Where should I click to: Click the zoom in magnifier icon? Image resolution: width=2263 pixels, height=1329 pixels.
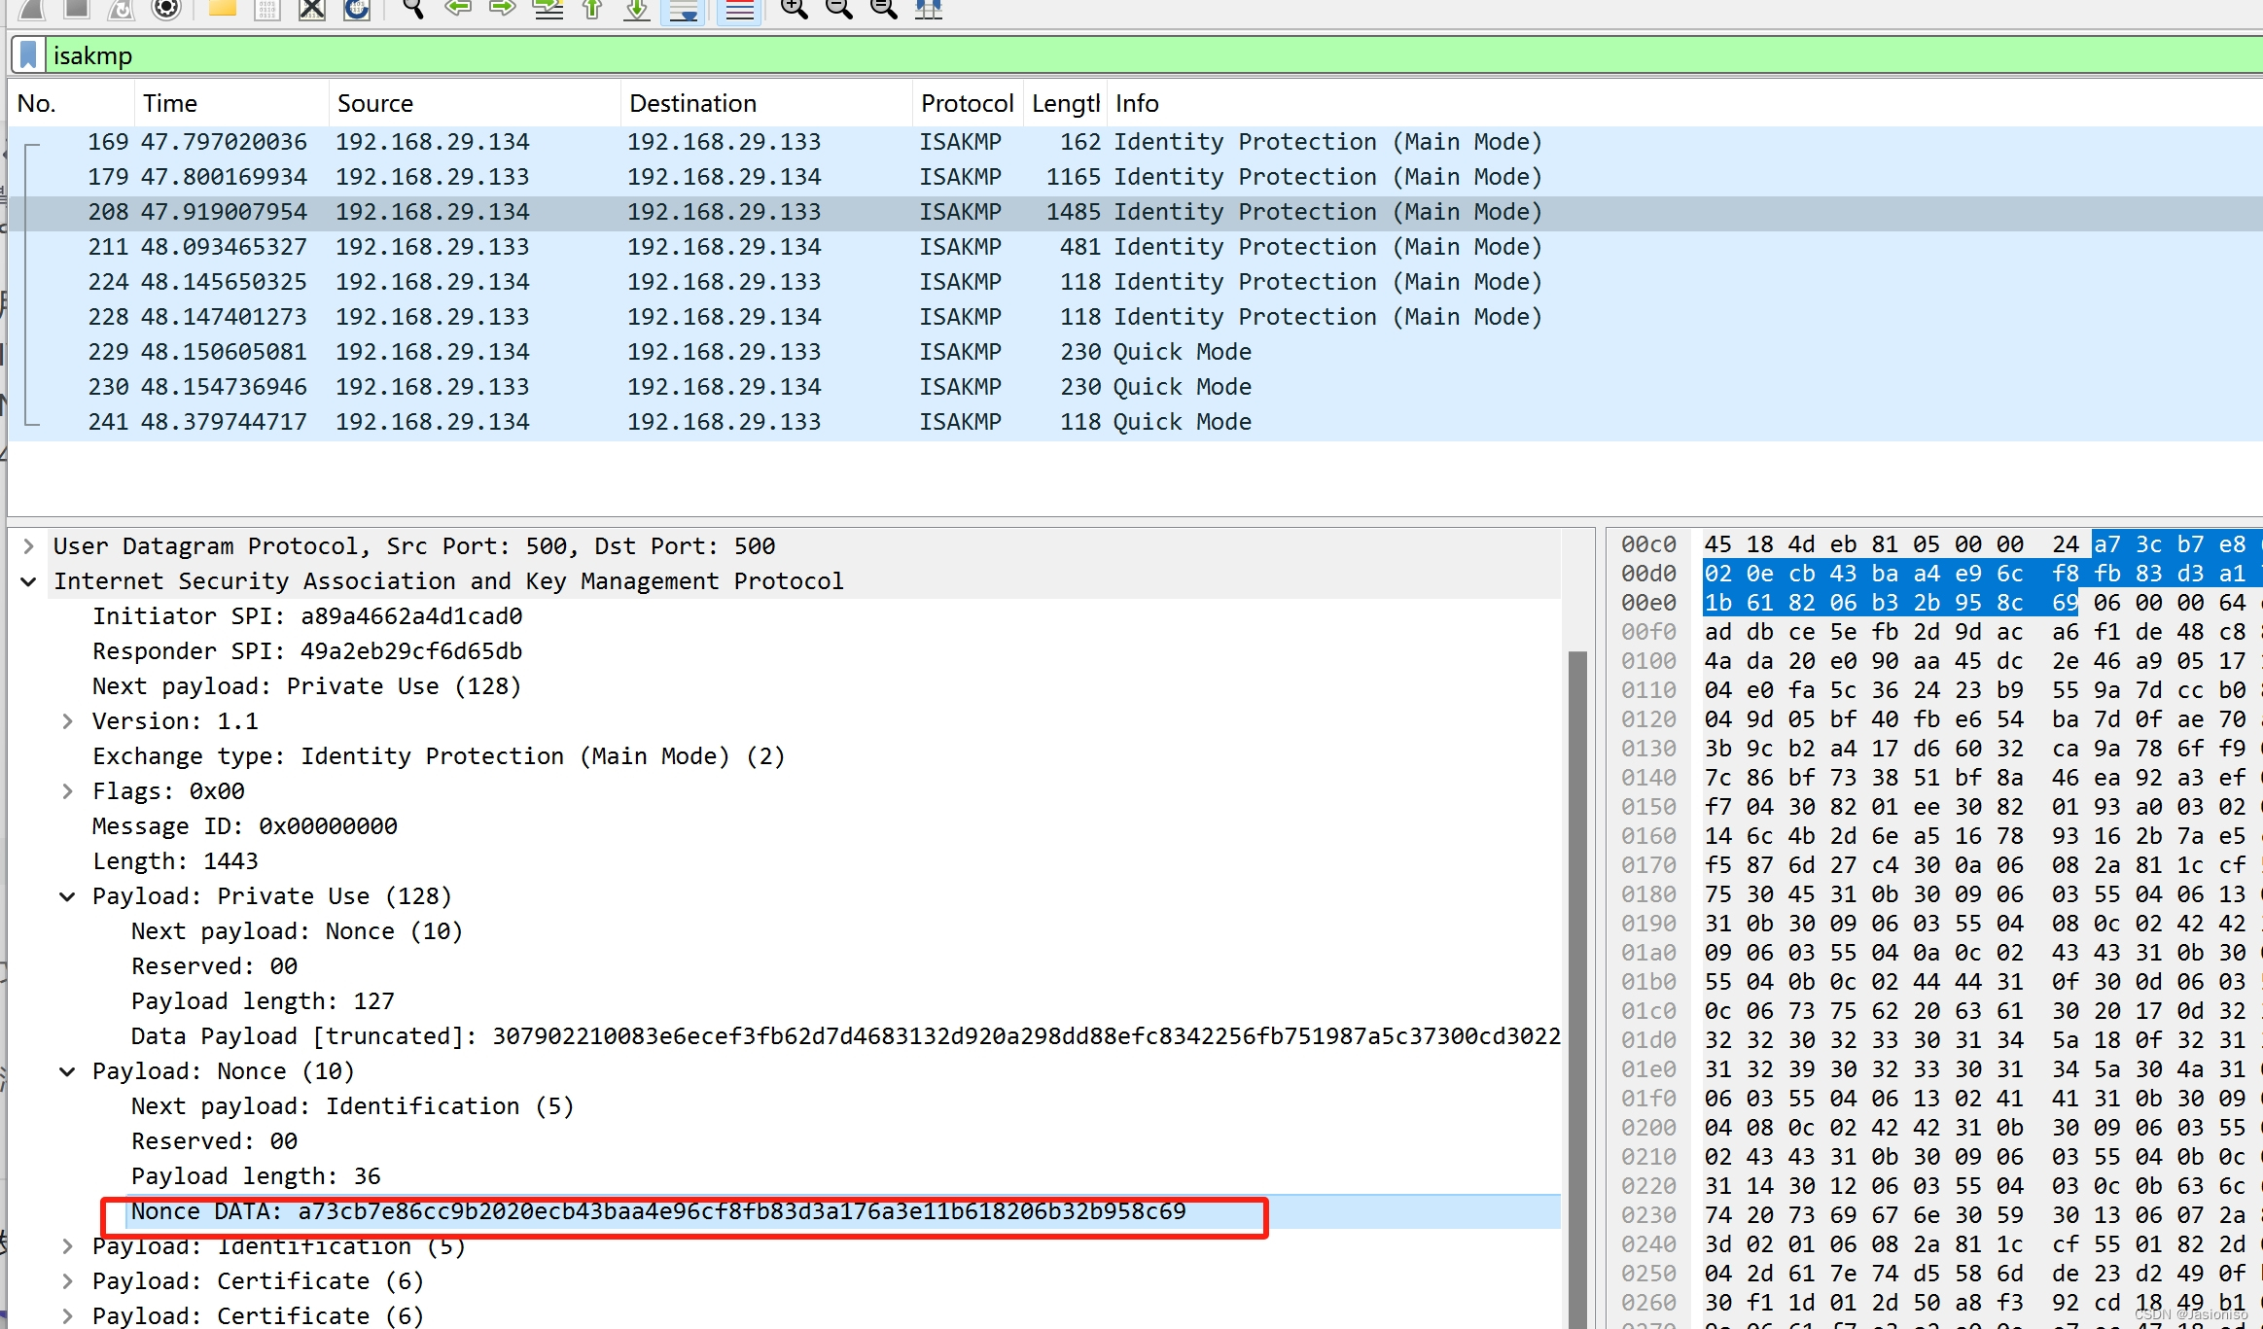click(794, 9)
